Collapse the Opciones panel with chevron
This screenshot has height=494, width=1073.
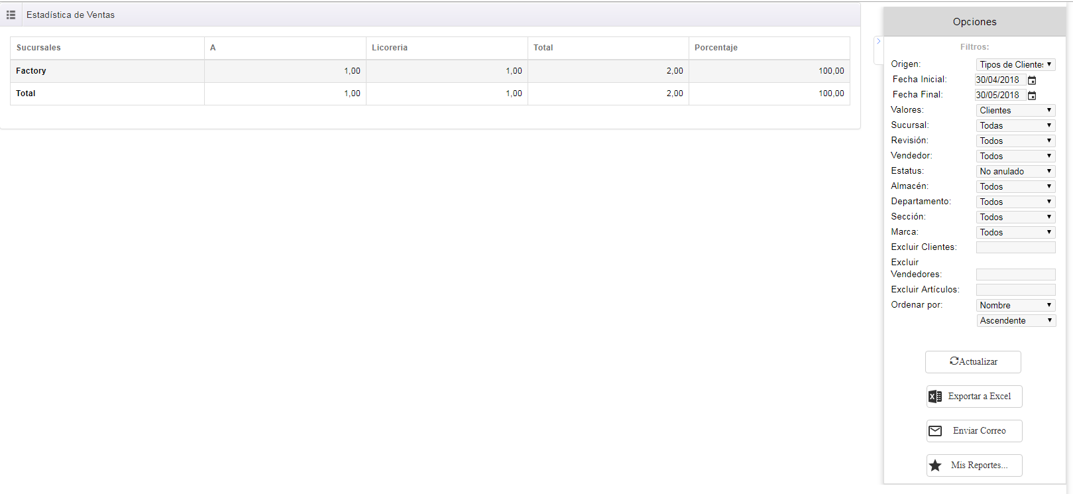click(x=879, y=41)
